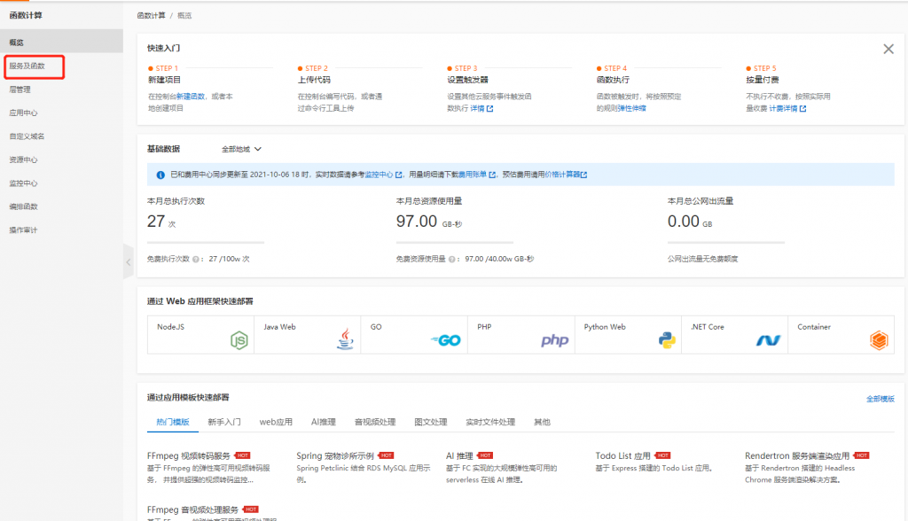
Task: Open the AI 推理 template
Action: pyautogui.click(x=459, y=456)
